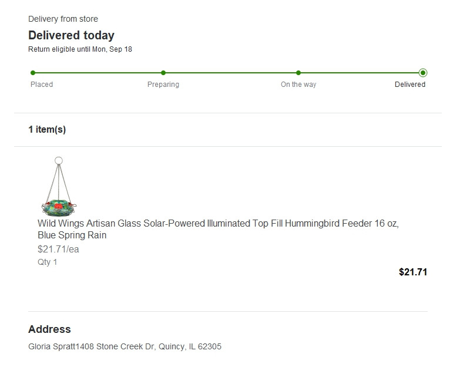Click the Quincy, IL delivery address line
Viewport: 470px width, 391px height.
pos(125,346)
